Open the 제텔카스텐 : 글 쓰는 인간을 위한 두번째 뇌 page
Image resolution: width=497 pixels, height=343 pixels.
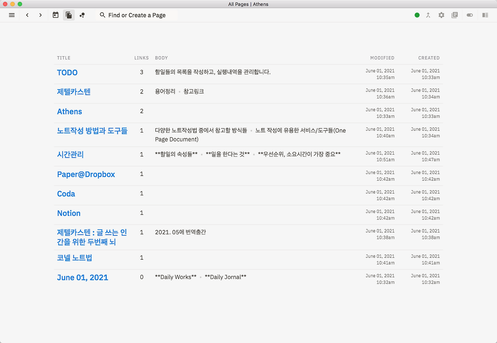[x=92, y=237]
